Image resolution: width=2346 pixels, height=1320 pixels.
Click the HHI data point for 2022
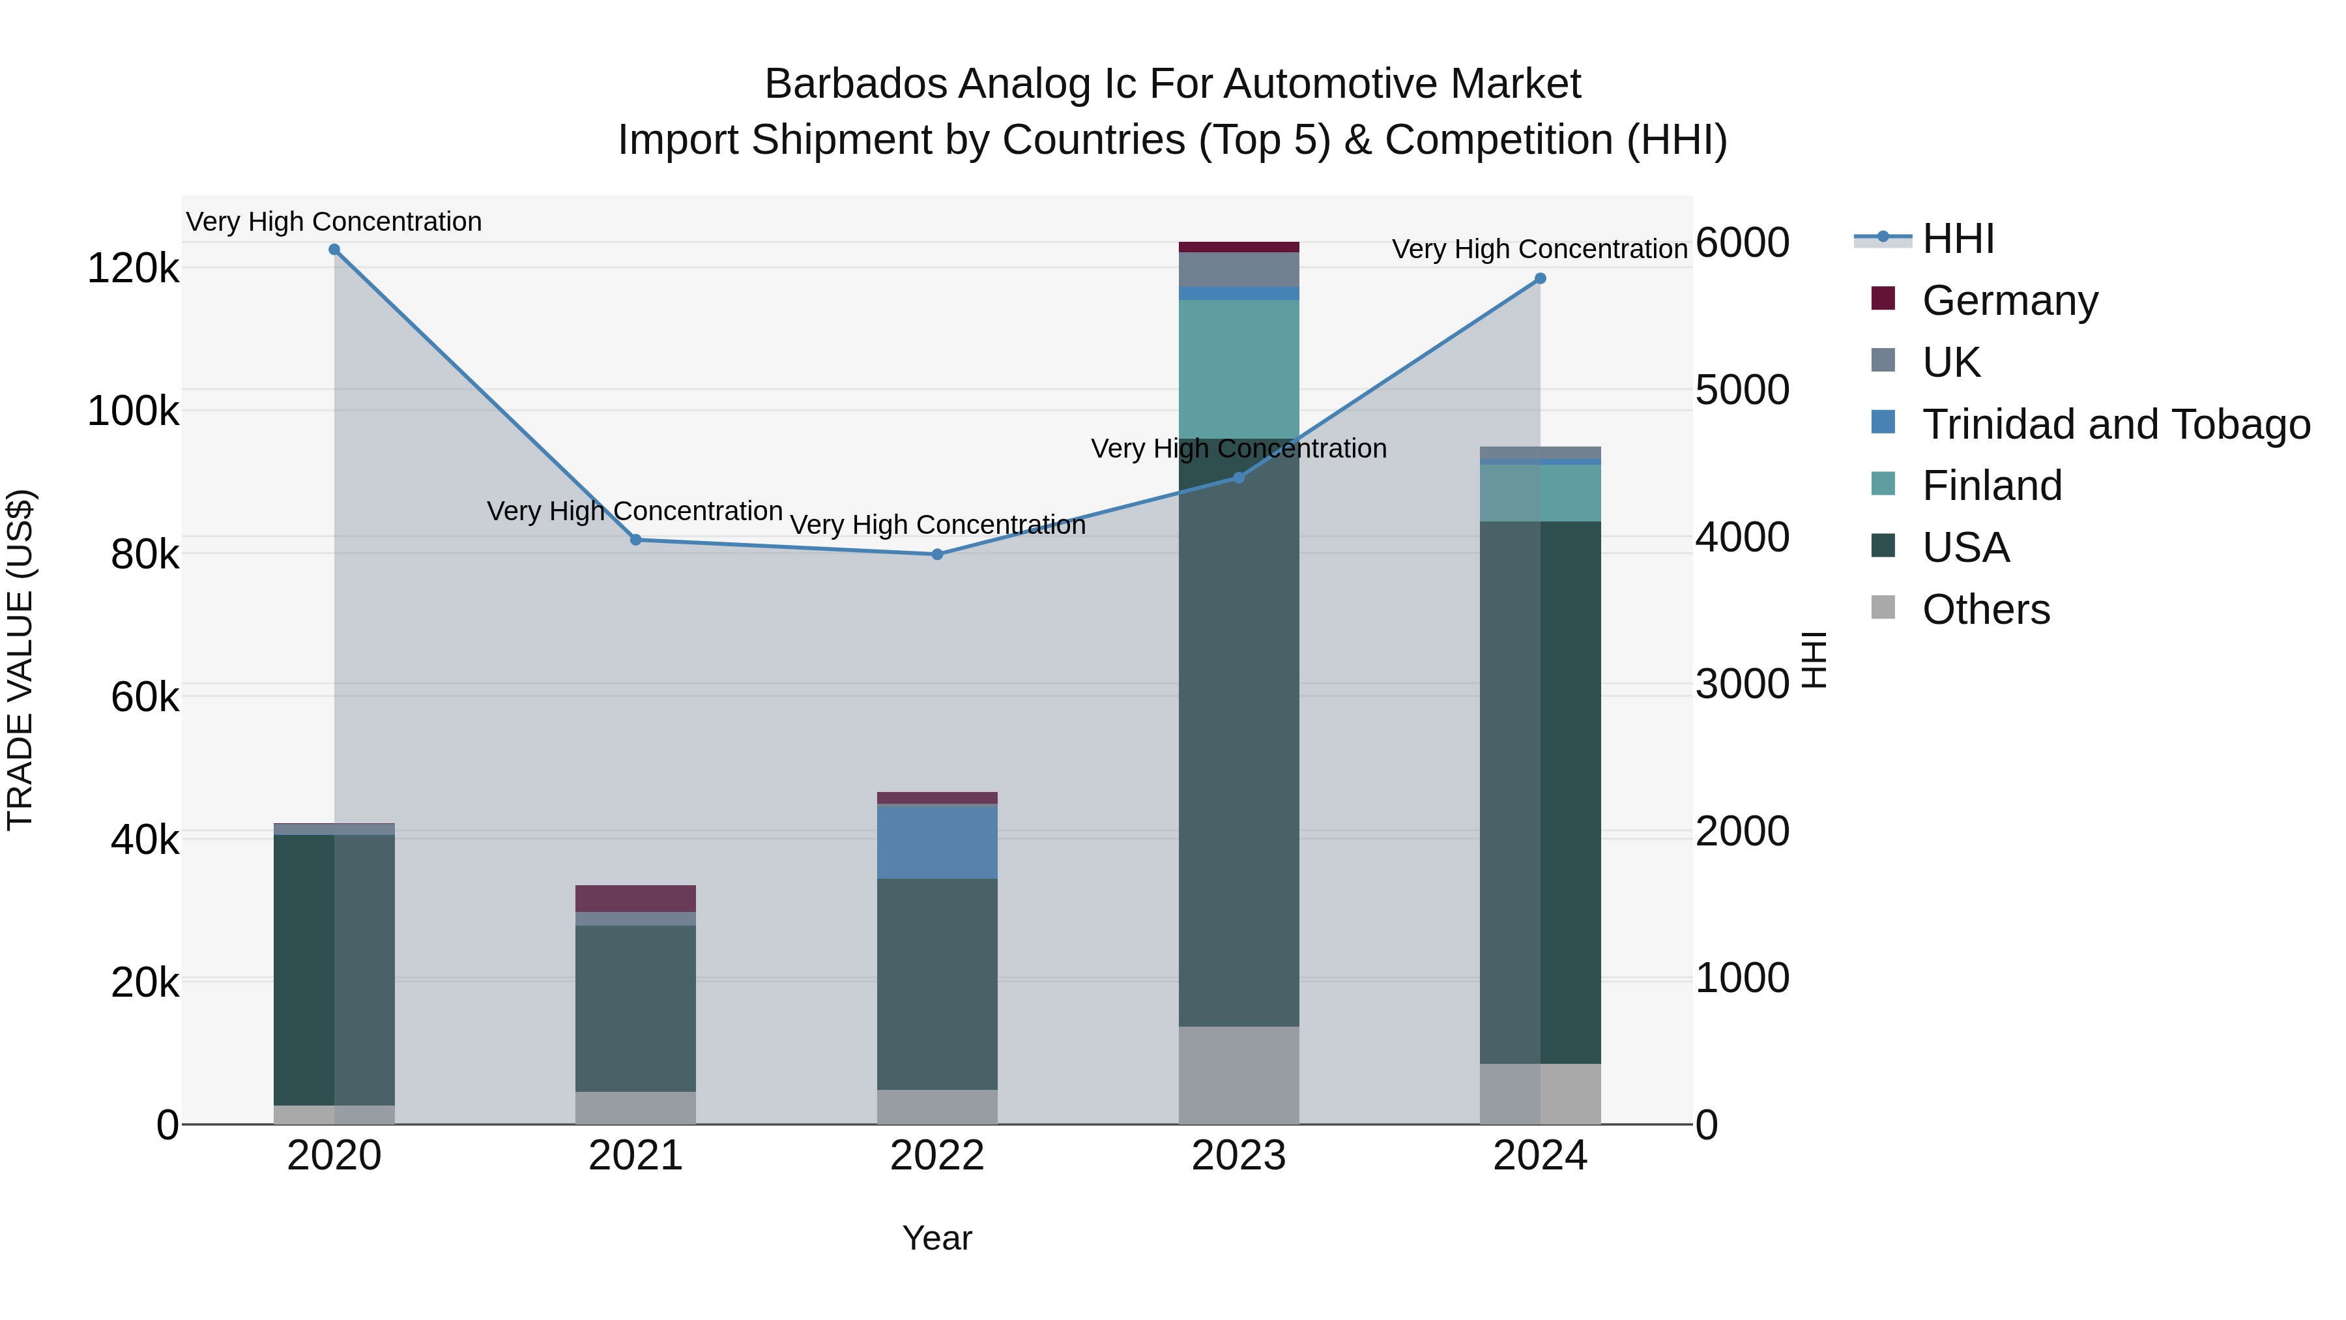click(x=937, y=554)
